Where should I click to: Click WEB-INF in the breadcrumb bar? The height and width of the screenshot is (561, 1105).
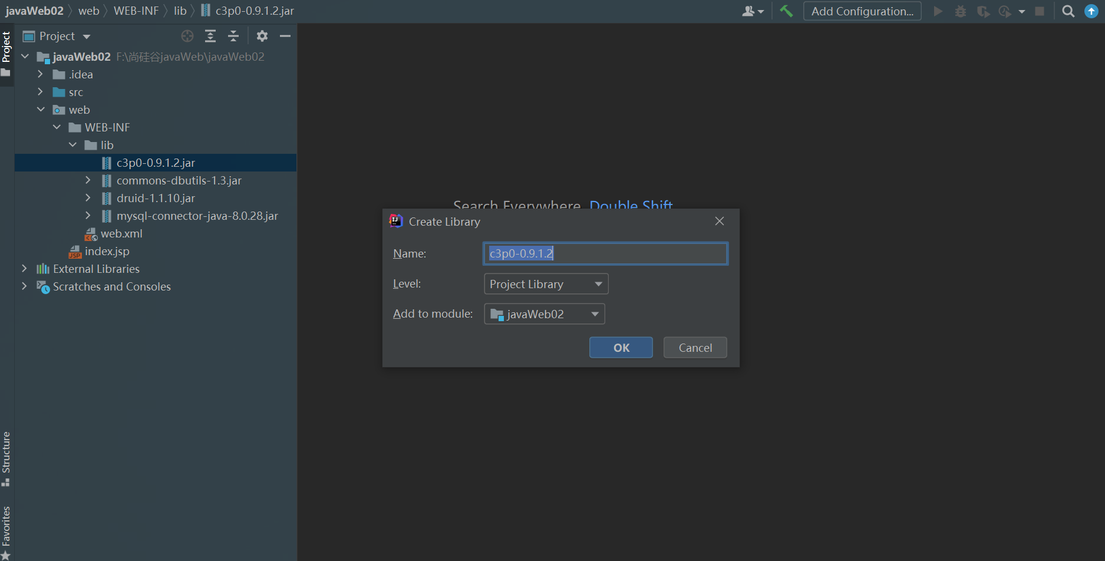point(136,11)
